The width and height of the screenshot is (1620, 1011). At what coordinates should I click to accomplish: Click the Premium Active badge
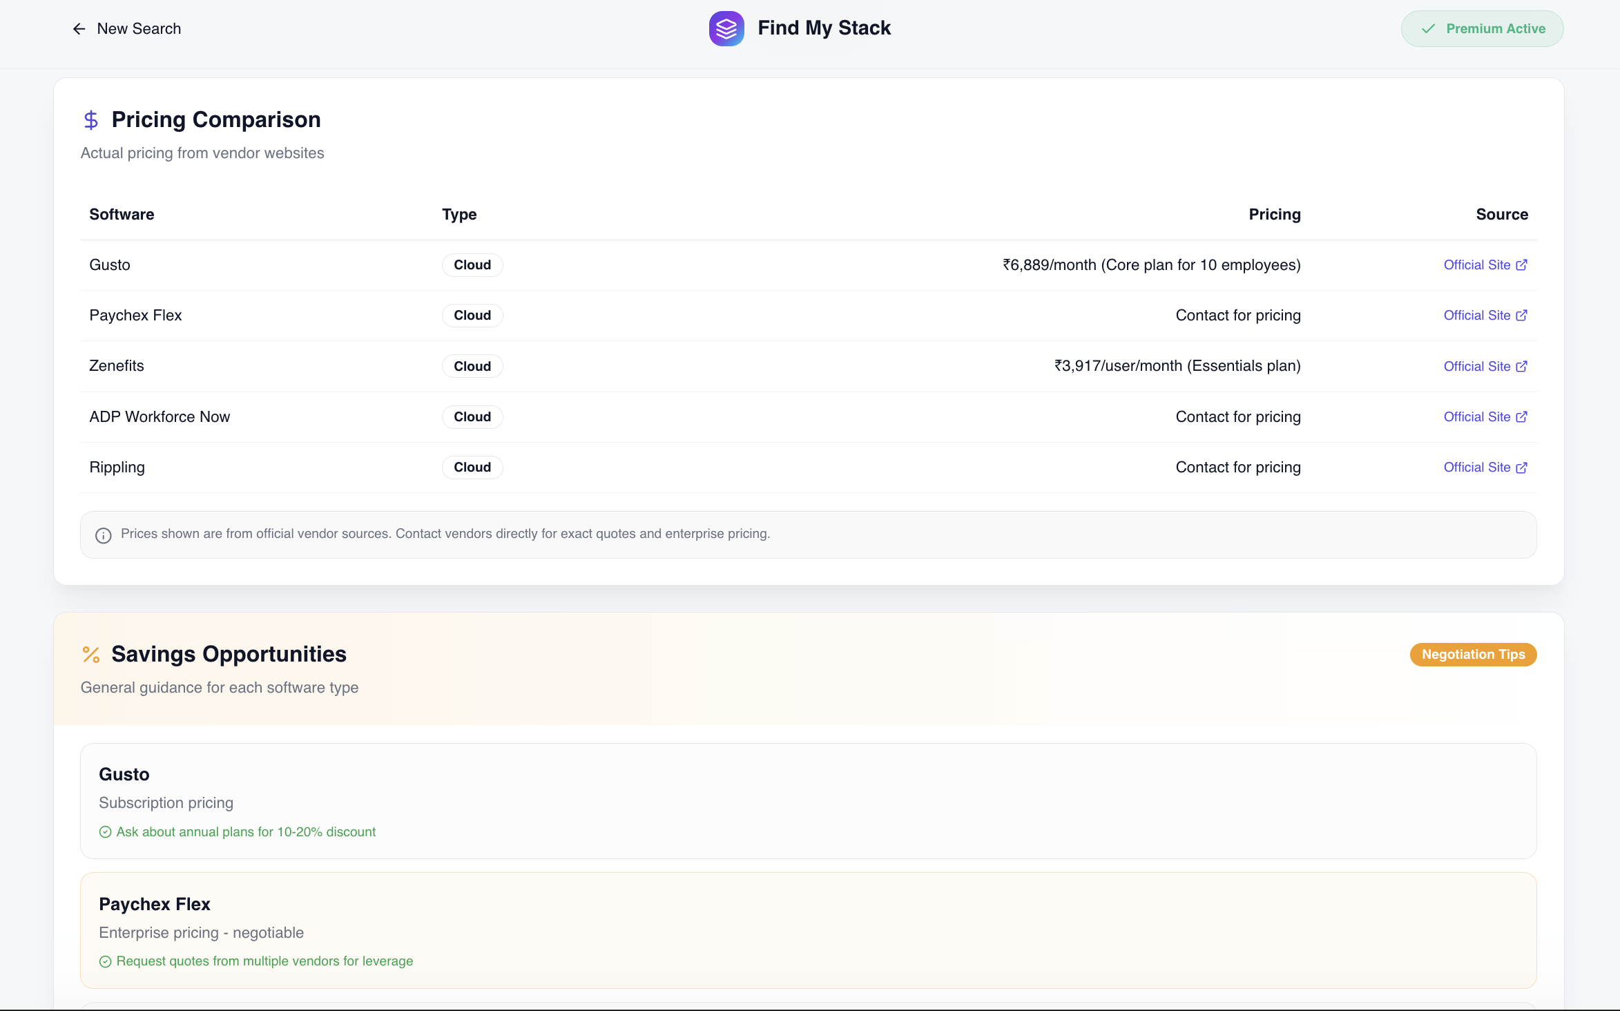(x=1482, y=28)
